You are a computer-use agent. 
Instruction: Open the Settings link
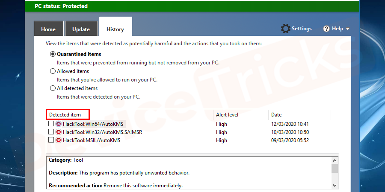tap(302, 29)
